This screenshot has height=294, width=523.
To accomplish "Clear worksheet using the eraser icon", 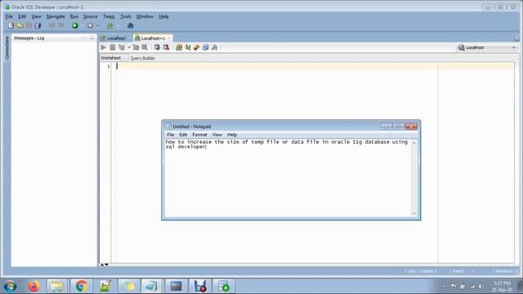I will tap(196, 47).
